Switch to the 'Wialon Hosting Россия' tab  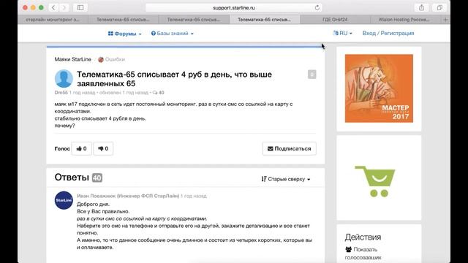click(x=404, y=20)
